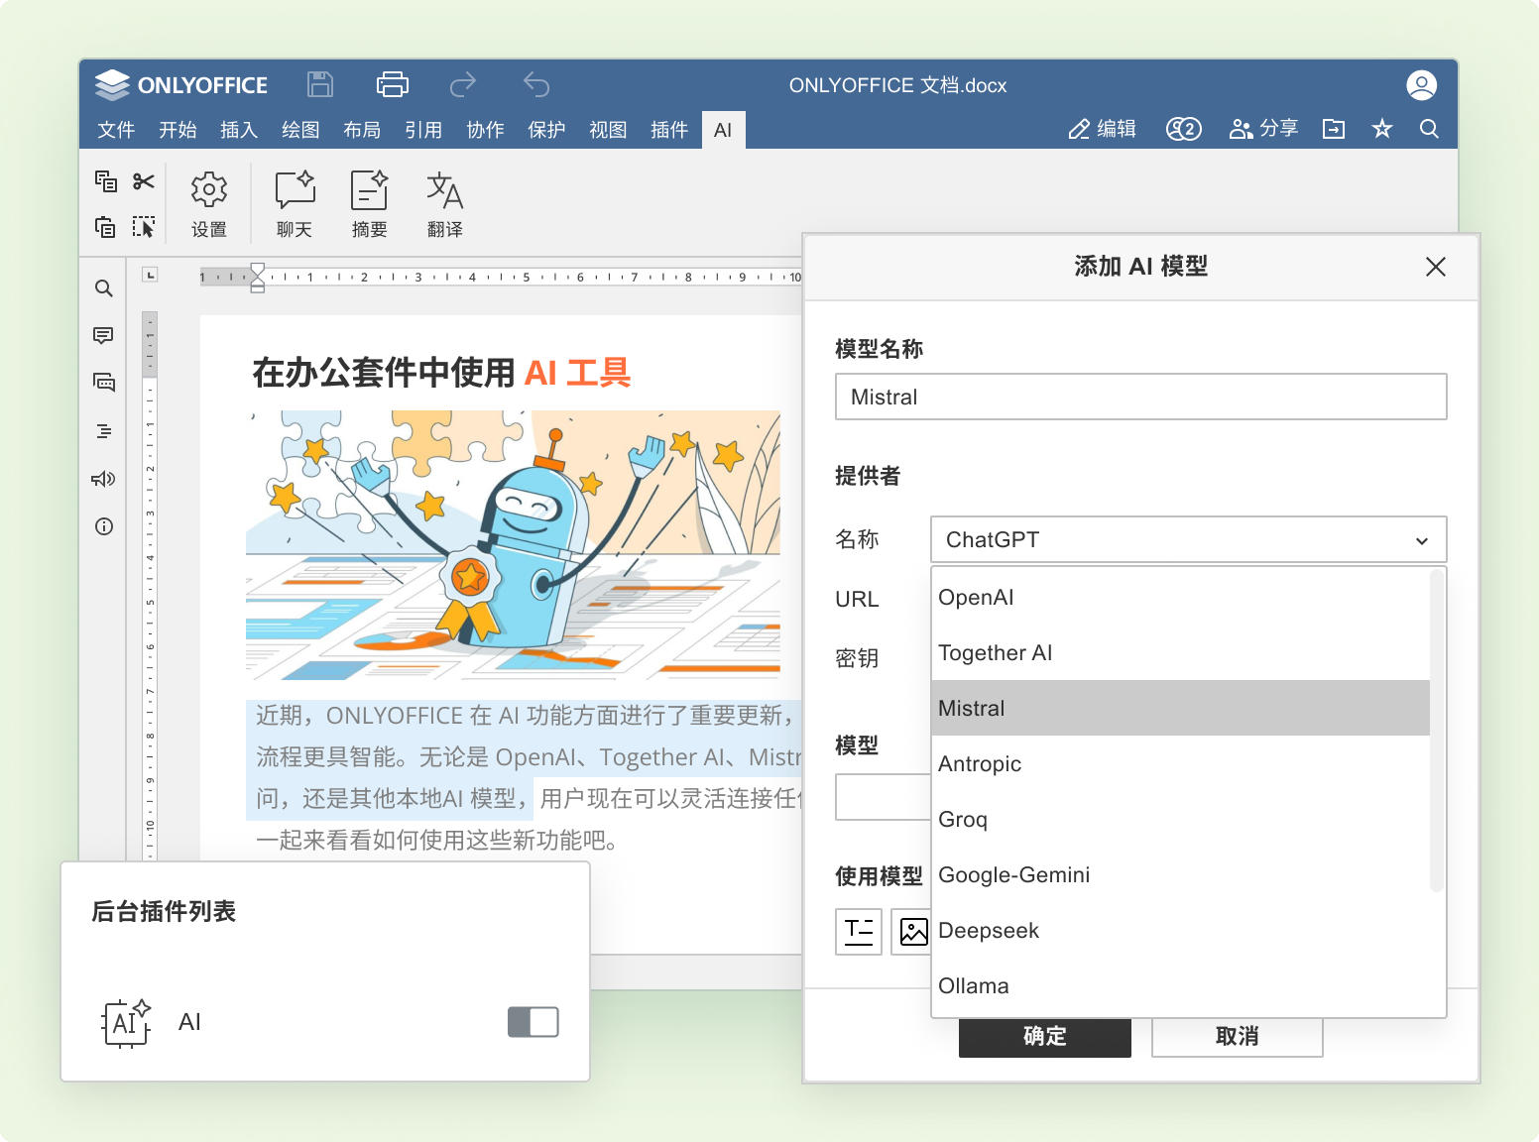The height and width of the screenshot is (1142, 1539).
Task: Switch to the 插入 (Insert) tab
Action: [238, 130]
